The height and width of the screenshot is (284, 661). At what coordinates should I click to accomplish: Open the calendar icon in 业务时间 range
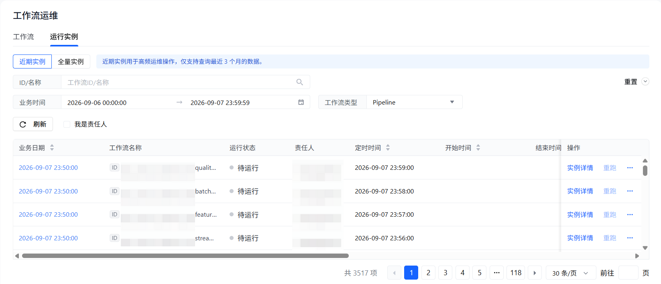(x=301, y=103)
